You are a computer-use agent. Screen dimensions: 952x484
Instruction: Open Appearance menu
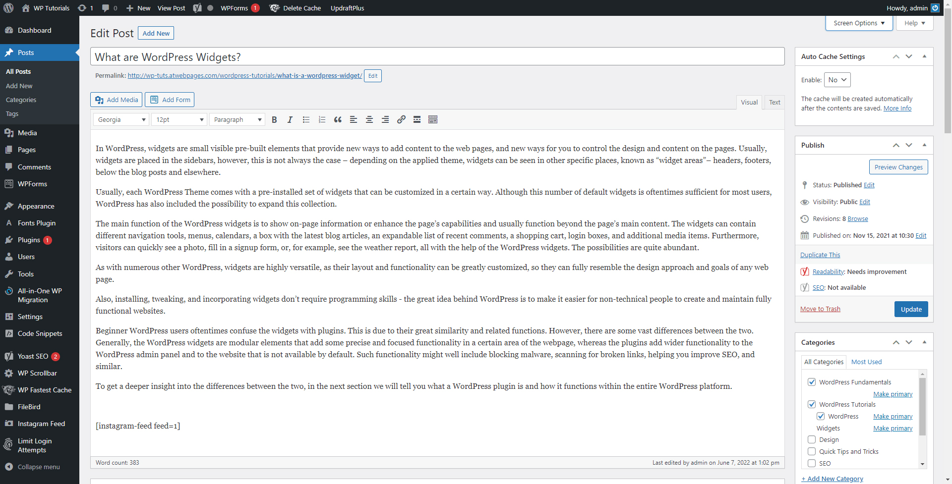[40, 206]
